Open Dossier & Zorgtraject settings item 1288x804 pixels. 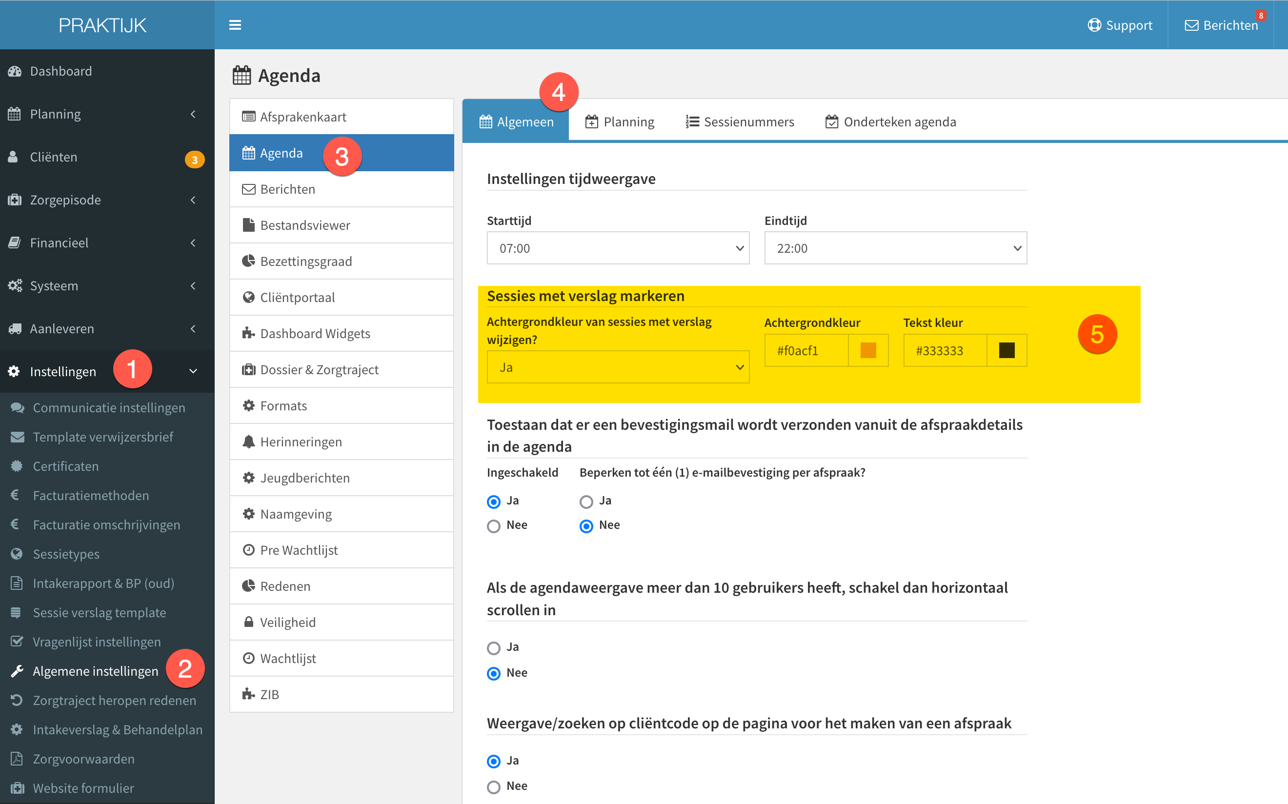pyautogui.click(x=342, y=370)
